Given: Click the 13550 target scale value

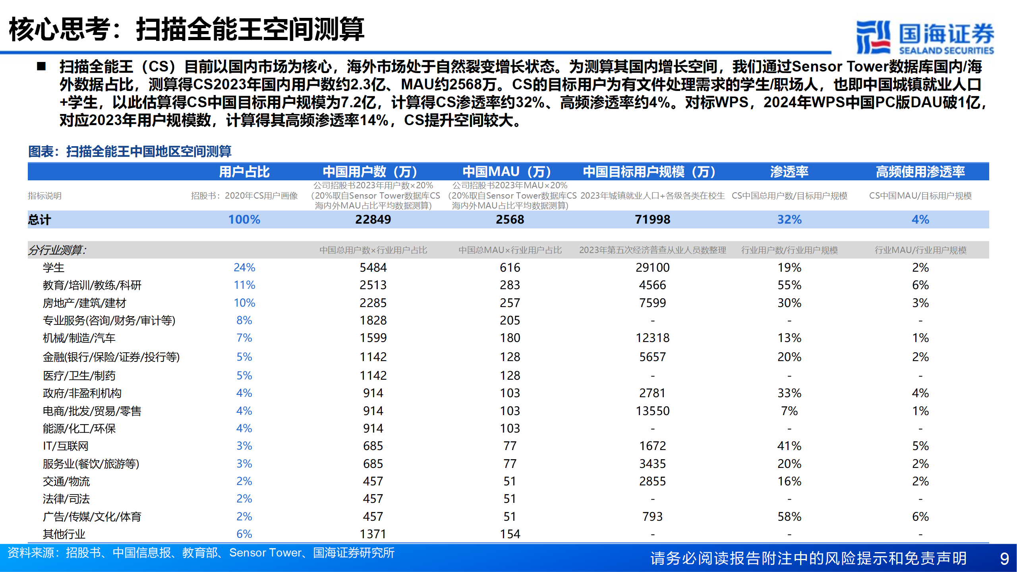Looking at the screenshot, I should (652, 411).
